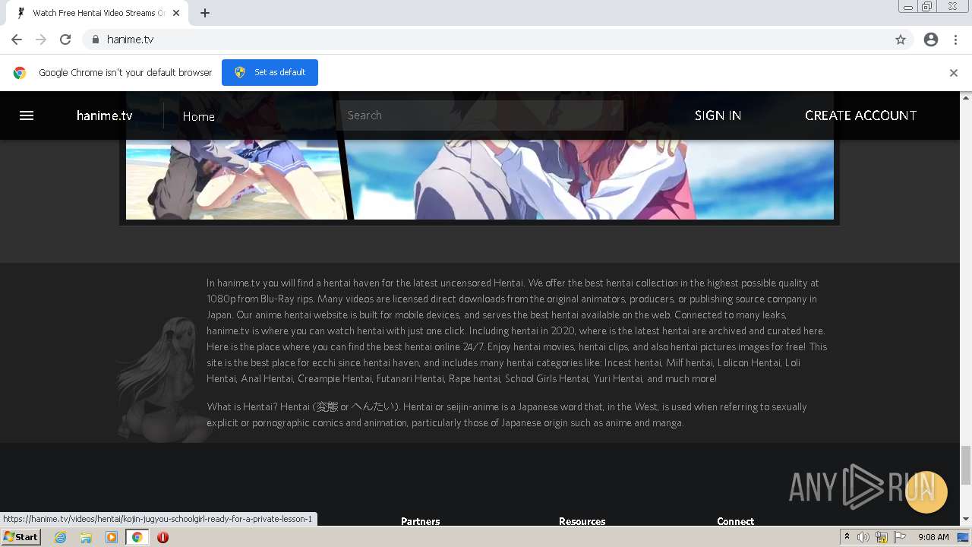Click the address bar URL

[x=130, y=40]
